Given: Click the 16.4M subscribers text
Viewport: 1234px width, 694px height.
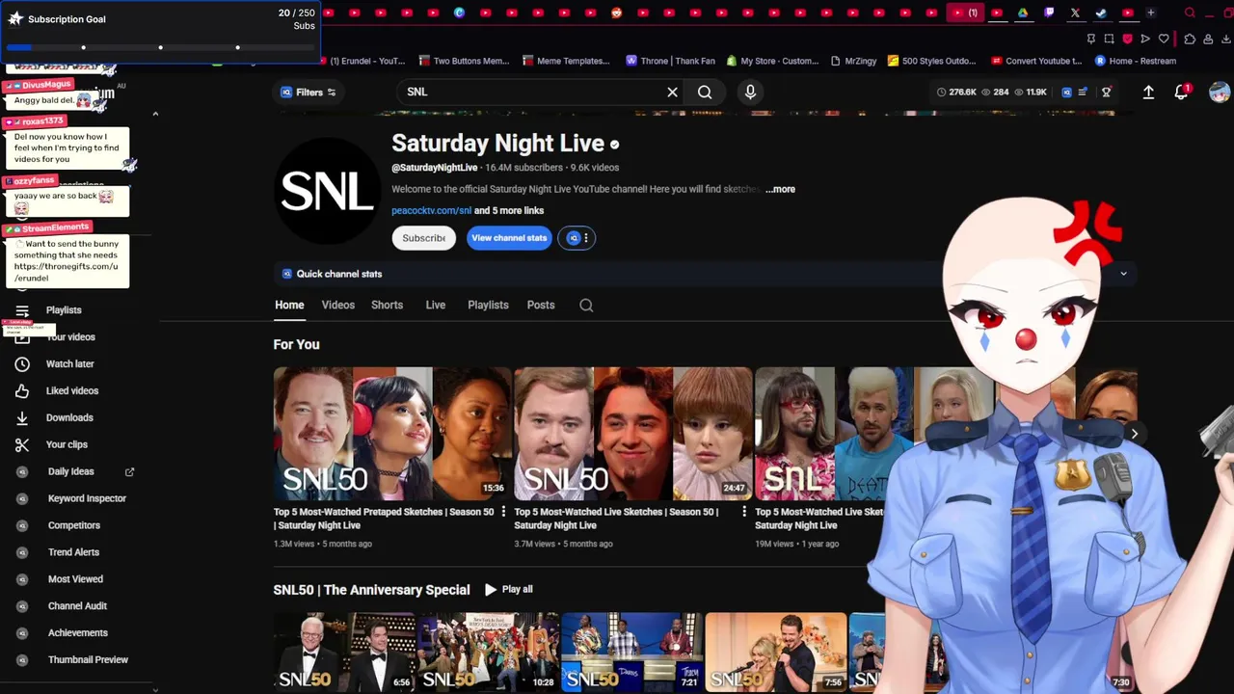Looking at the screenshot, I should pyautogui.click(x=523, y=168).
